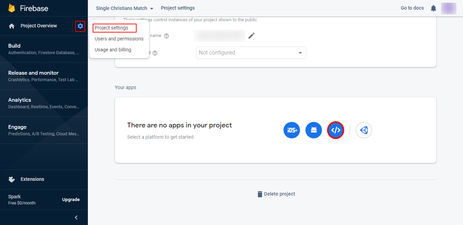Expand the Engage section

click(x=44, y=130)
